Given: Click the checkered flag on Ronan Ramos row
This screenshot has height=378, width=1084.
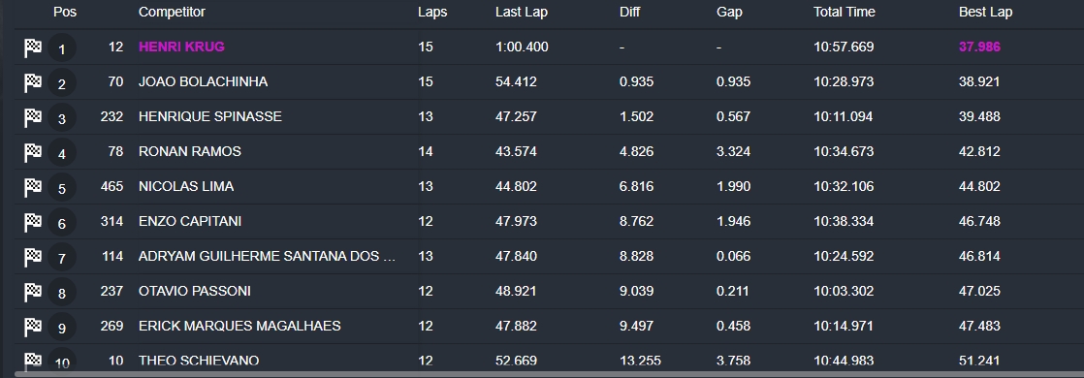Looking at the screenshot, I should click(33, 153).
